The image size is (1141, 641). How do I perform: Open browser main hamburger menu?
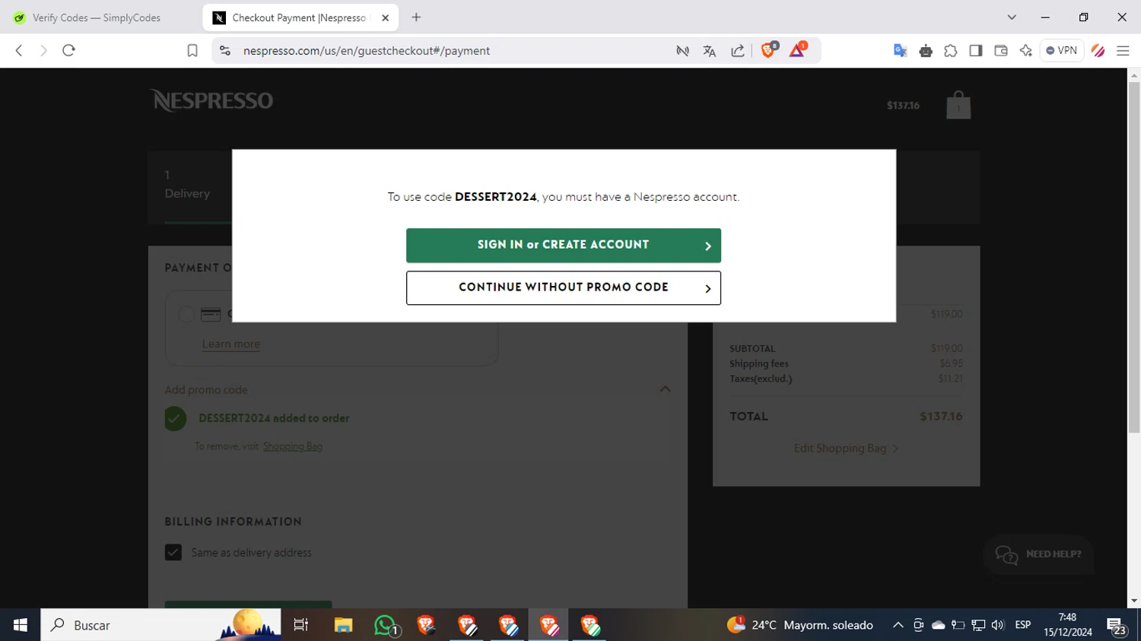1123,51
